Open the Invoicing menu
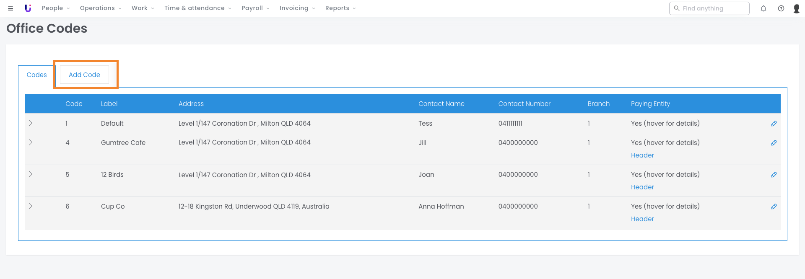 click(297, 8)
